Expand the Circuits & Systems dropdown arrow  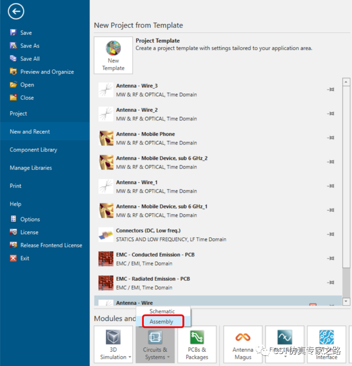(169, 357)
